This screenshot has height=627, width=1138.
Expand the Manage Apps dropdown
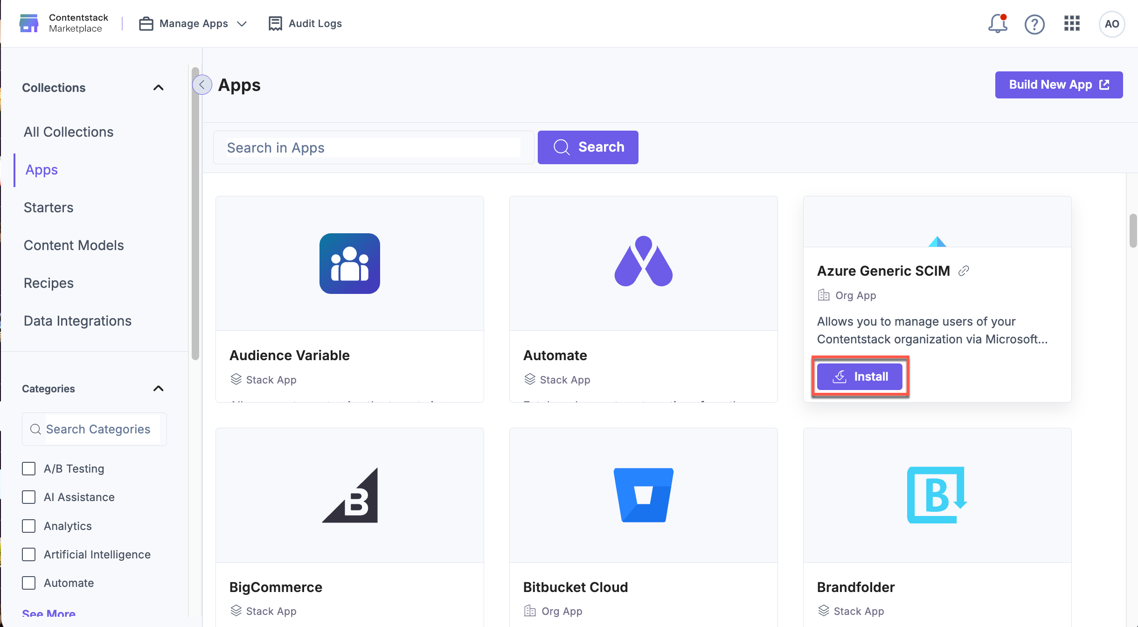coord(193,23)
